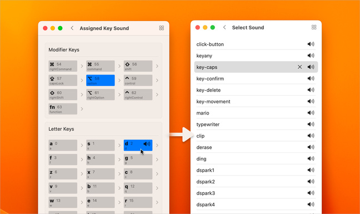Select the letter q key tile
The height and width of the screenshot is (214, 360).
[x=138, y=188]
